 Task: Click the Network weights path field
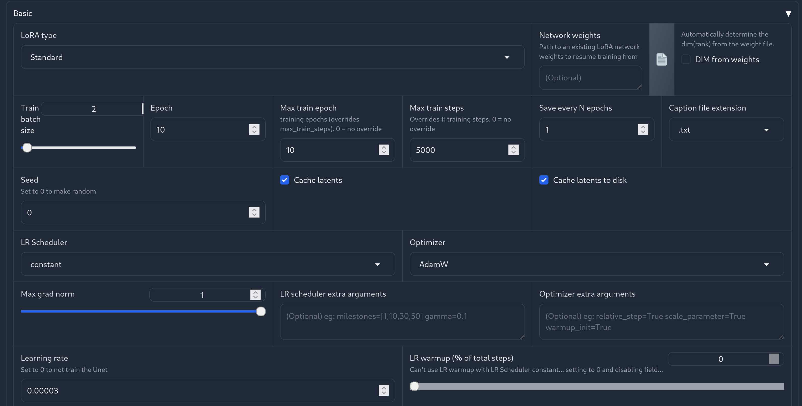tap(590, 78)
